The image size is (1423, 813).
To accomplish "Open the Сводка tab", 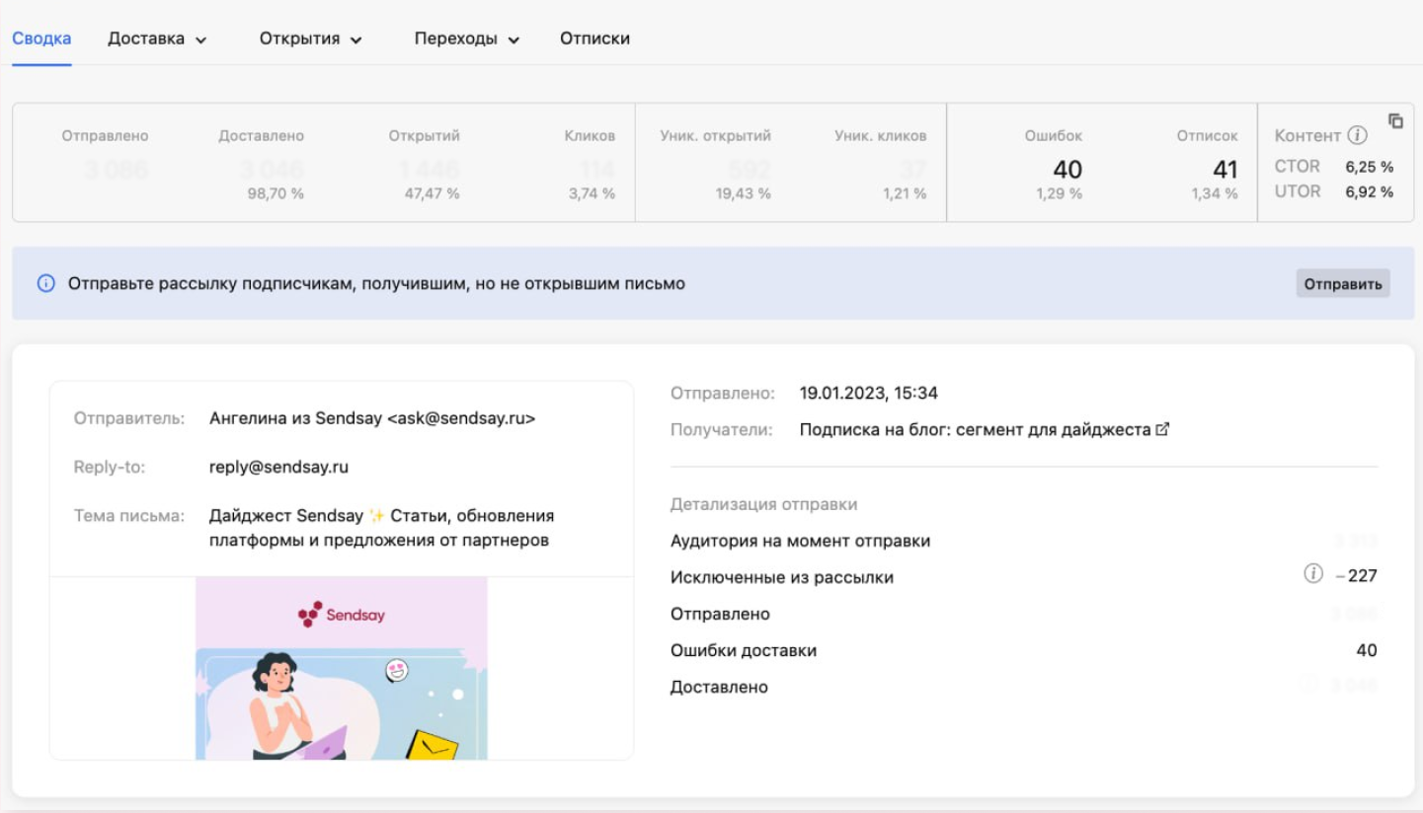I will coord(41,38).
